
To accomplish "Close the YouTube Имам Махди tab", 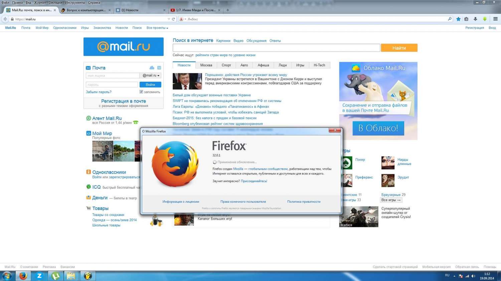I will (219, 10).
